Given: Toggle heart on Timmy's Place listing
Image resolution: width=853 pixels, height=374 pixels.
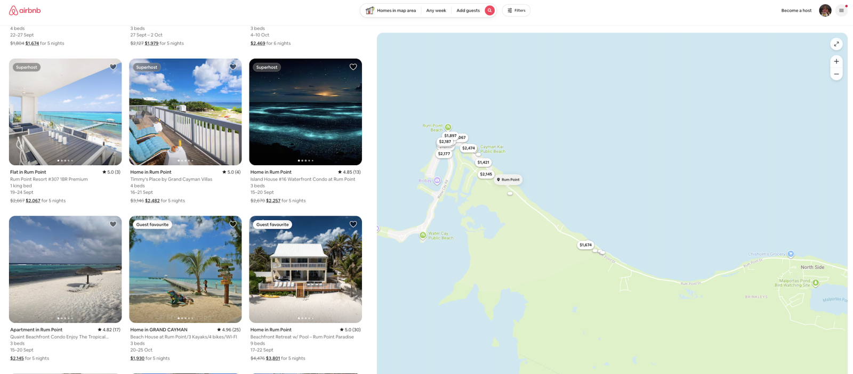Looking at the screenshot, I should pyautogui.click(x=233, y=67).
